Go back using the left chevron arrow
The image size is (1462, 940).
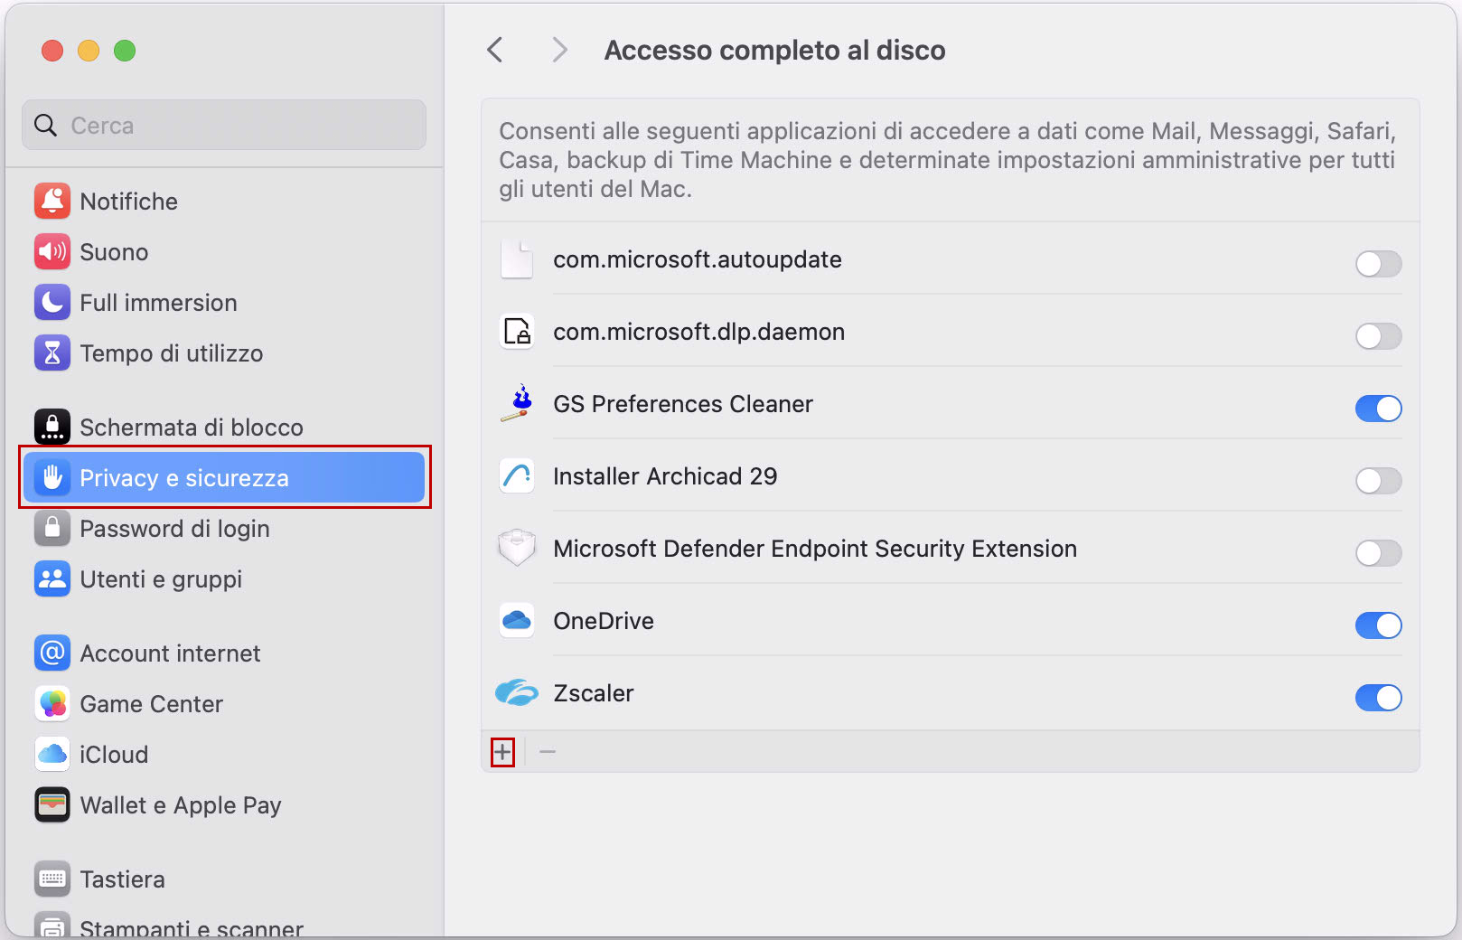[x=493, y=50]
